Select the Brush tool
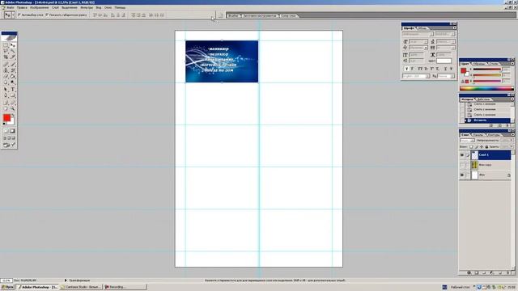The width and height of the screenshot is (518, 291). (x=13, y=64)
